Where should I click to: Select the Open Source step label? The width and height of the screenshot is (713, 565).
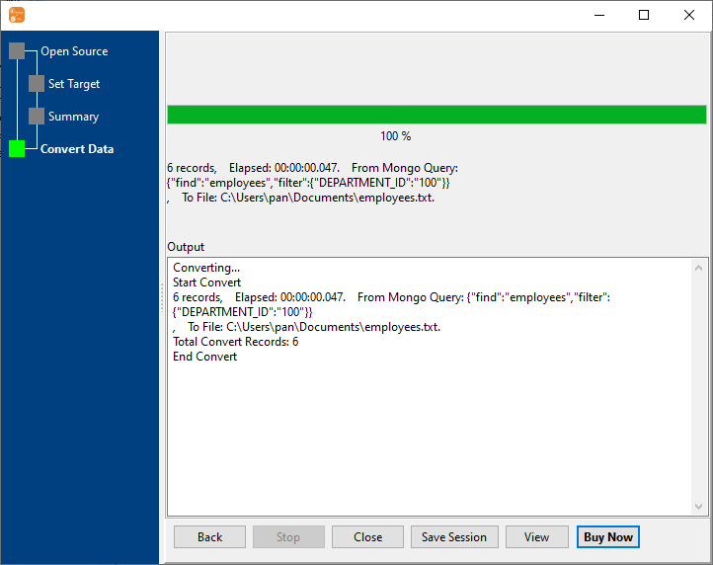(74, 51)
